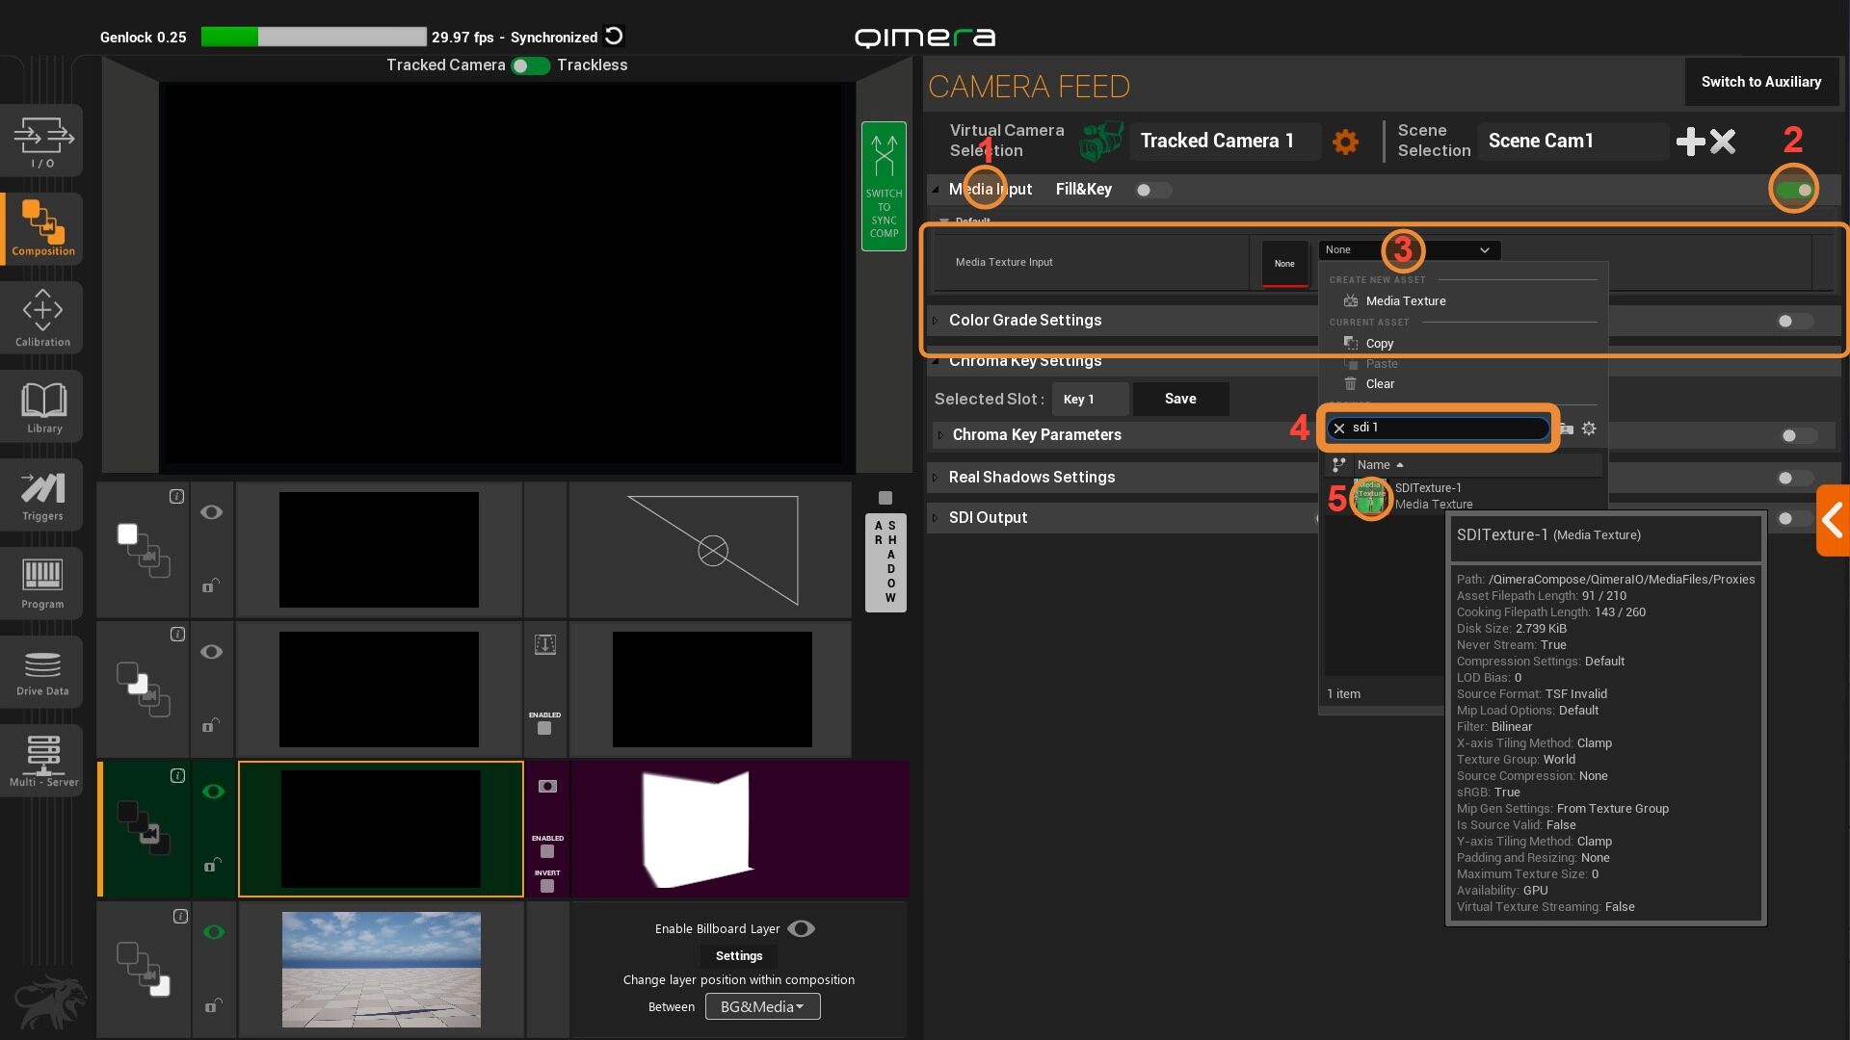The width and height of the screenshot is (1850, 1040).
Task: Open the Multi-Server section
Action: point(42,761)
